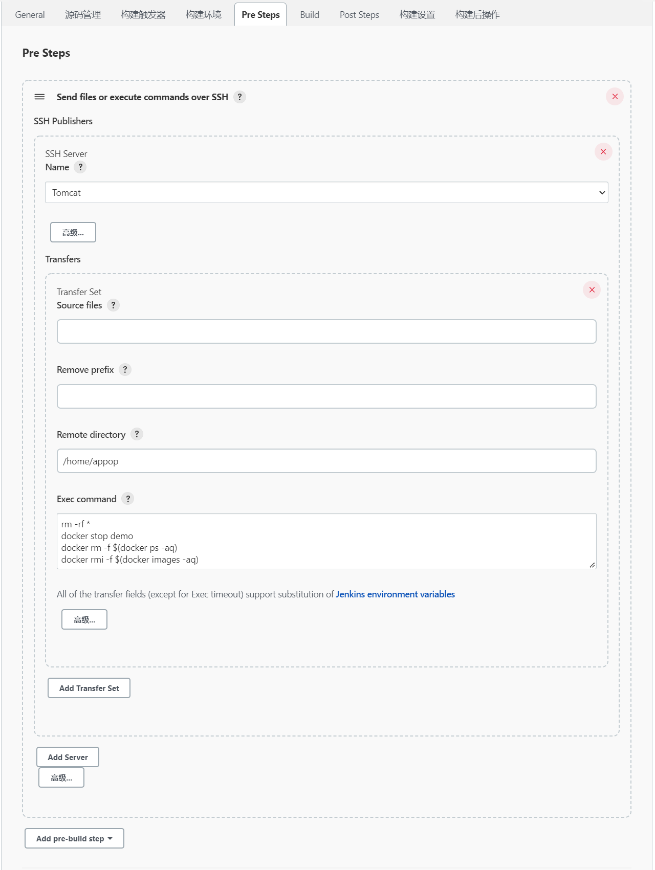Viewport: 655px width, 870px height.
Task: Show help for Remove prefix
Action: pyautogui.click(x=125, y=370)
